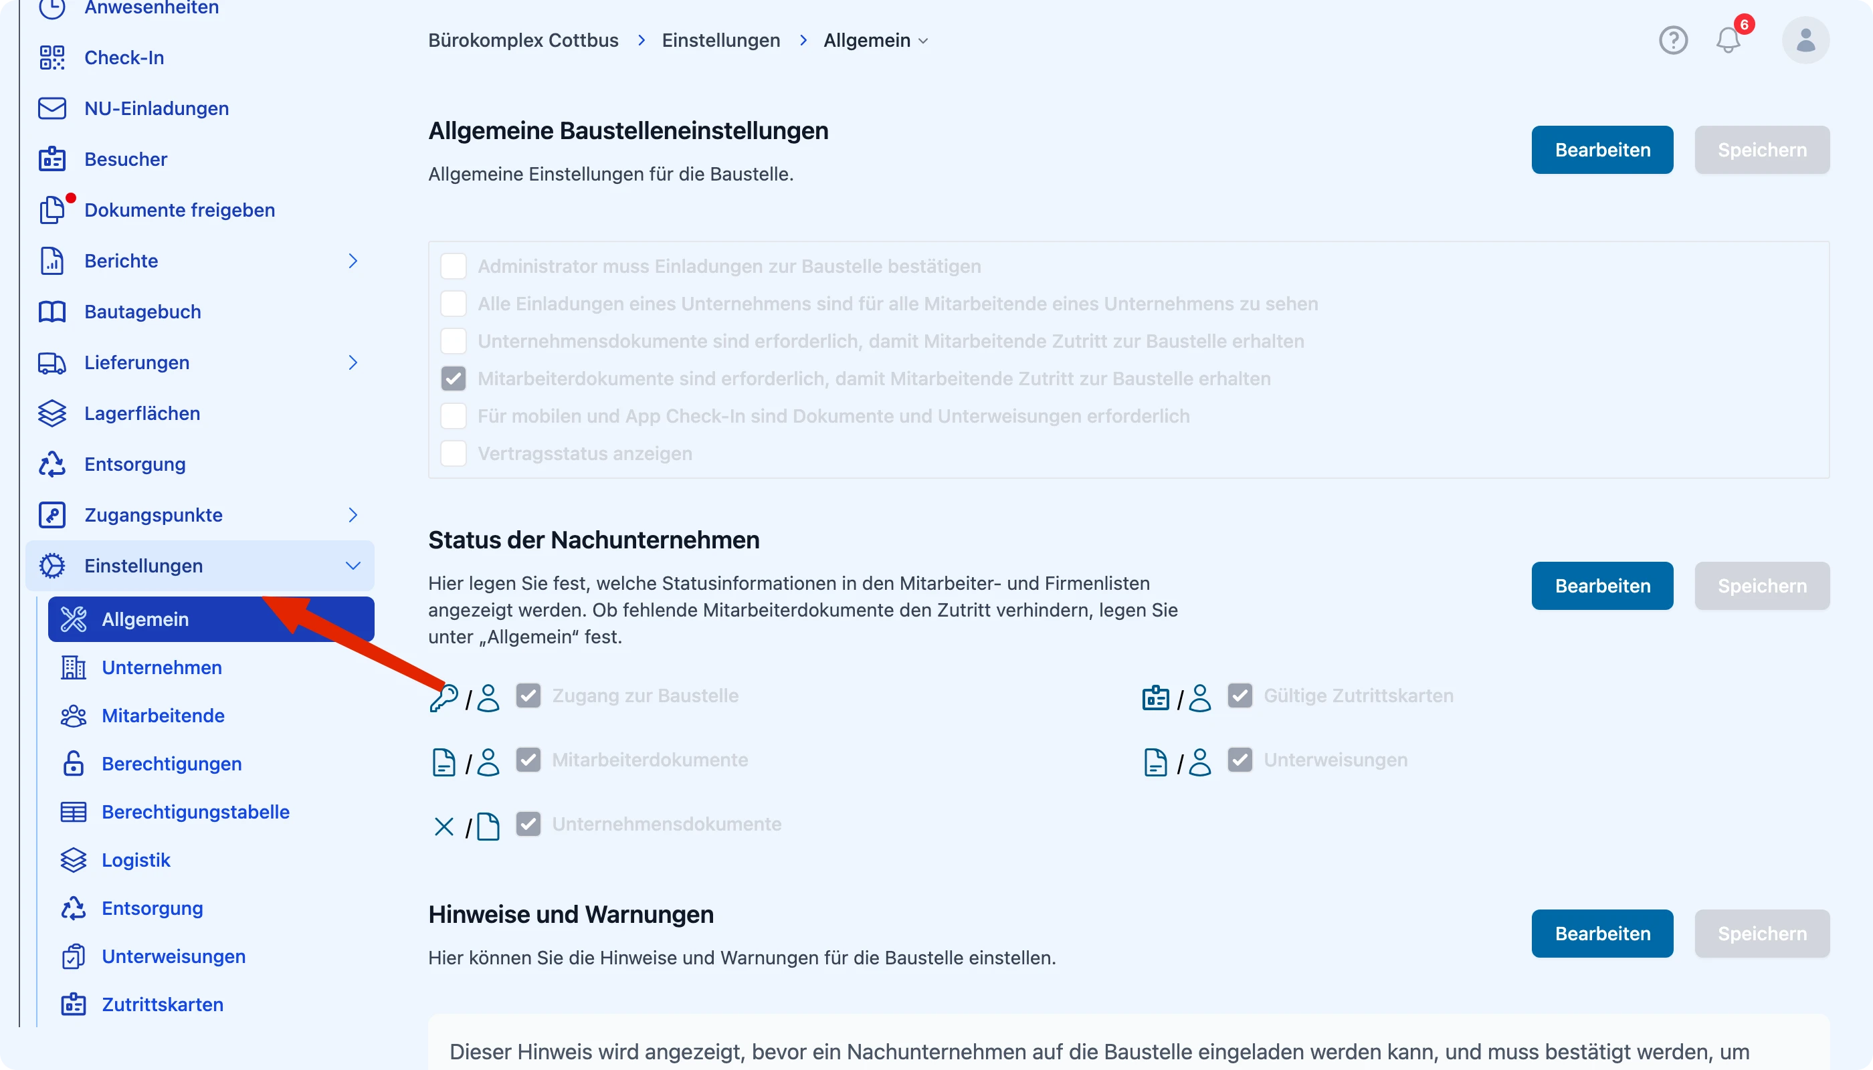Toggle the Gültige Zutrittskarten checkbox

point(1240,695)
